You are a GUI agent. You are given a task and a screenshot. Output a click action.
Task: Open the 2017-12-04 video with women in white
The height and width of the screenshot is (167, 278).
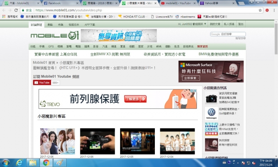[177, 141]
